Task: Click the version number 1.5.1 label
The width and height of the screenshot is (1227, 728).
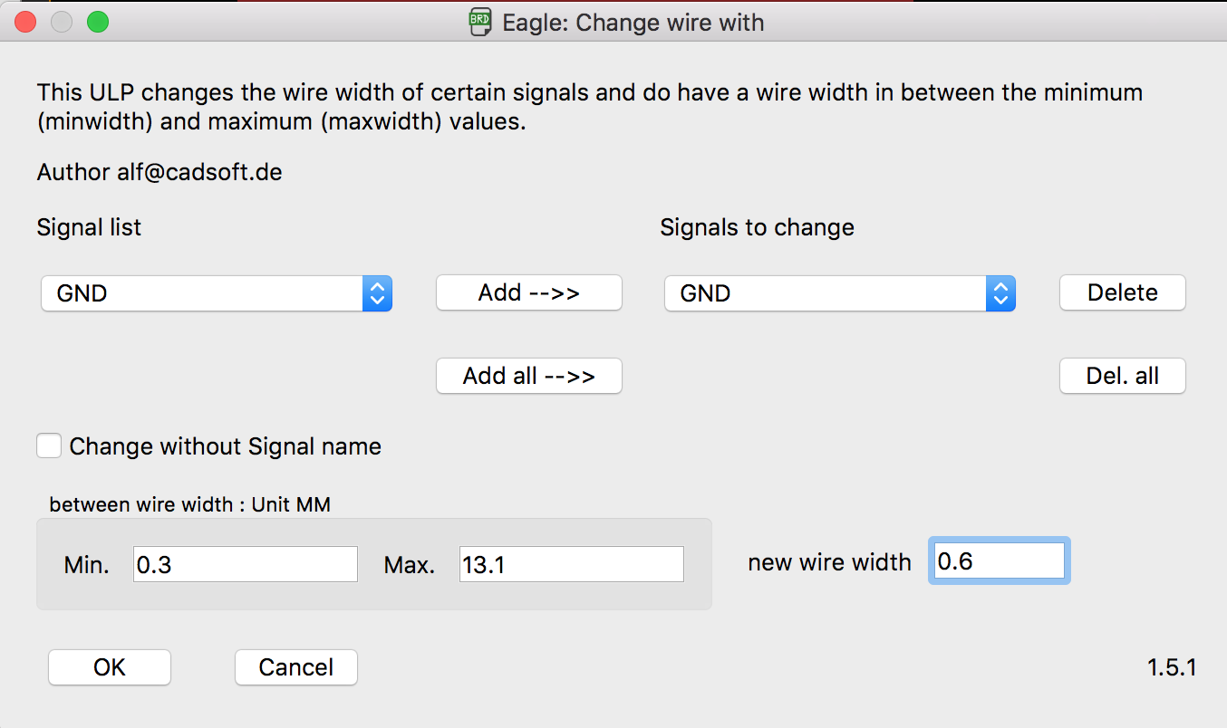Action: (1172, 667)
